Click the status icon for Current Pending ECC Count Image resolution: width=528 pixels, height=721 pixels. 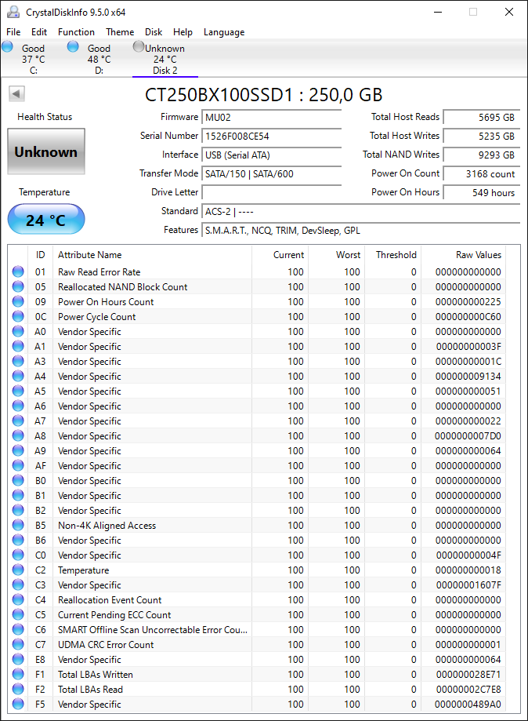click(18, 614)
